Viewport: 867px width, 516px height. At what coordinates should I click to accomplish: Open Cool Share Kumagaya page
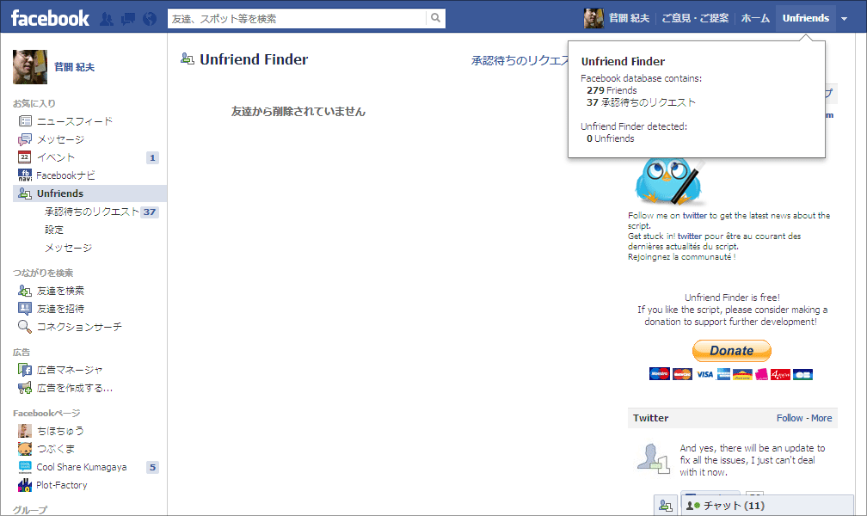click(81, 467)
